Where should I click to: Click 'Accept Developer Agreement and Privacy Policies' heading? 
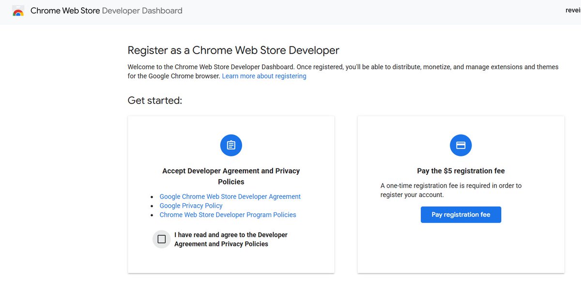[x=231, y=176]
